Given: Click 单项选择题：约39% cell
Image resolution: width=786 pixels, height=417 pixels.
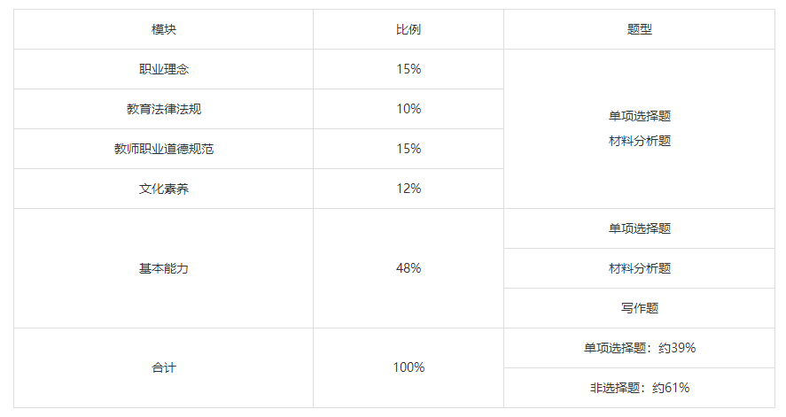Looking at the screenshot, I should click(639, 348).
